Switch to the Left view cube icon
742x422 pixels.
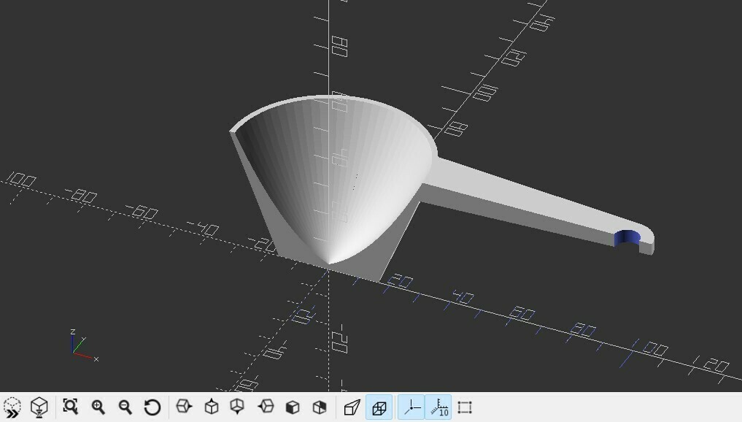(x=266, y=407)
